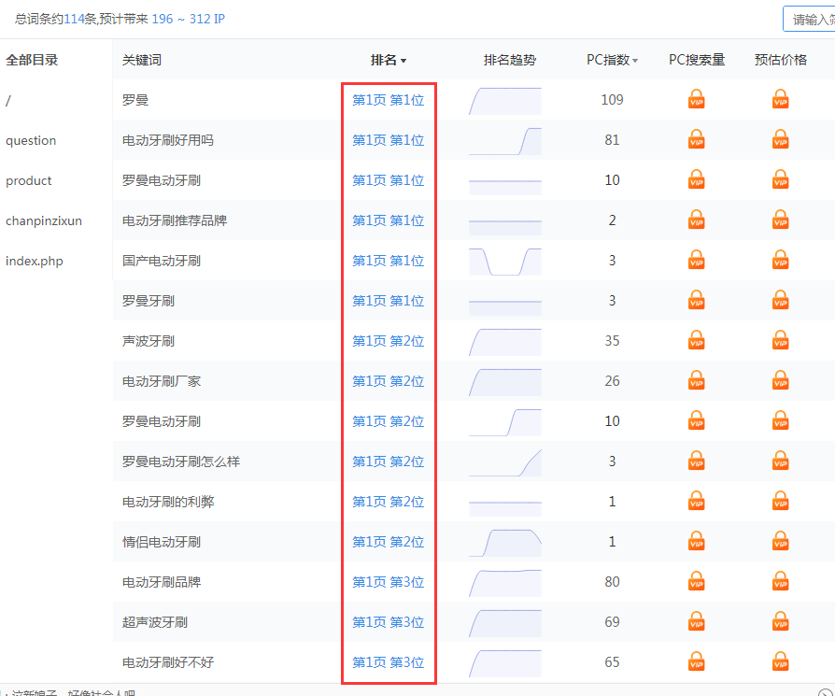The width and height of the screenshot is (835, 696).
Task: Open 第1页 第3位 link for 超声波牙刷
Action: click(x=388, y=622)
